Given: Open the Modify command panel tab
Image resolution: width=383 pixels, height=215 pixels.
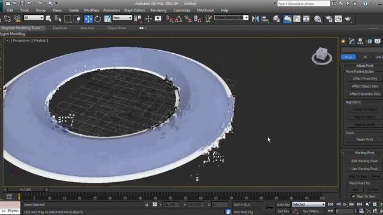Looking at the screenshot, I should (352, 41).
